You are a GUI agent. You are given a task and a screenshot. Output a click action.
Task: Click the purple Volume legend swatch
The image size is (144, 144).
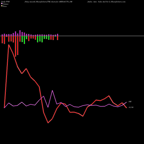[x=2, y=3]
